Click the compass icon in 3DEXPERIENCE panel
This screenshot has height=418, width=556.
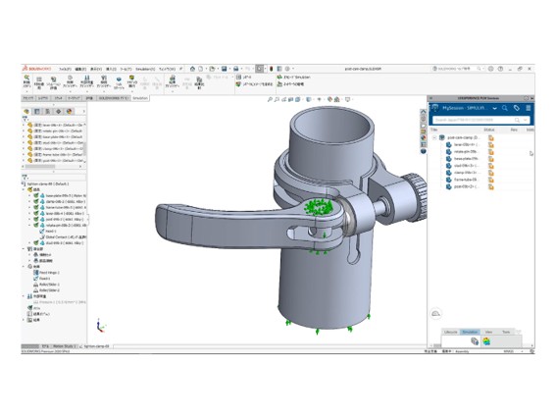pos(434,108)
